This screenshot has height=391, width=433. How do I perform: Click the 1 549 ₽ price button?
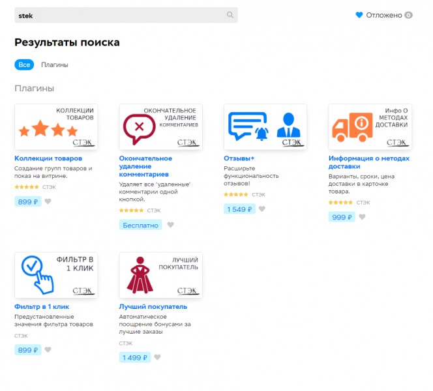[x=239, y=209]
